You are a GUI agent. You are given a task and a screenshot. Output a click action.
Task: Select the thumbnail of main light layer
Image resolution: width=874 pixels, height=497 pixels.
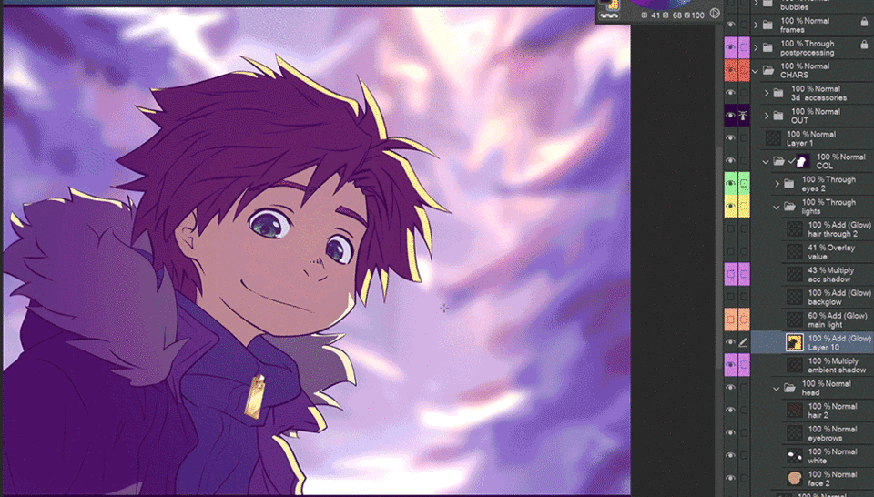click(x=795, y=319)
